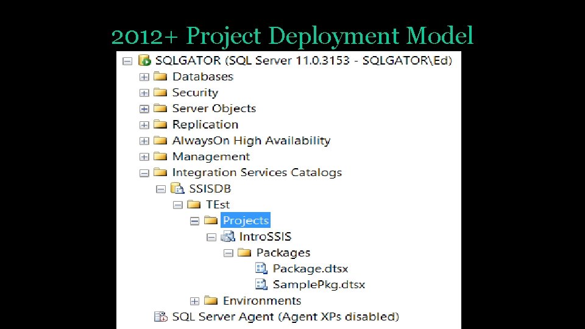Select the AlwaysOn High Availability label
This screenshot has width=585, height=329.
[x=252, y=141]
